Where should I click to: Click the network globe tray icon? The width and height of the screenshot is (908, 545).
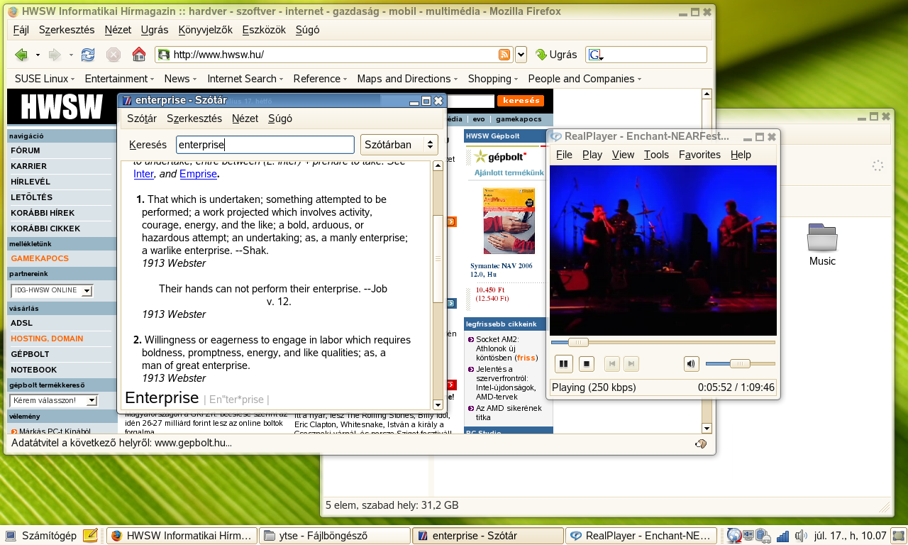tap(733, 536)
